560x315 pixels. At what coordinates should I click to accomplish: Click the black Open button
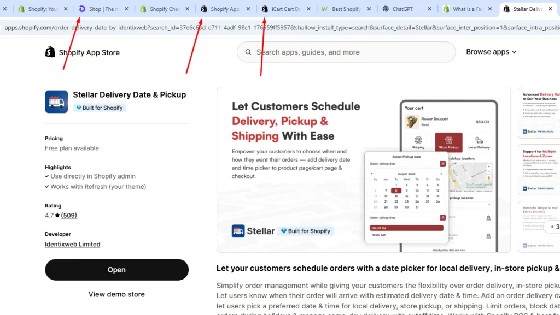coord(117,270)
